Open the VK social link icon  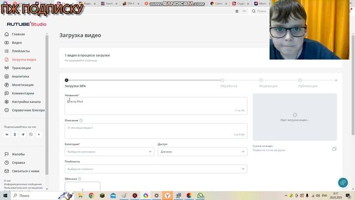[7, 134]
